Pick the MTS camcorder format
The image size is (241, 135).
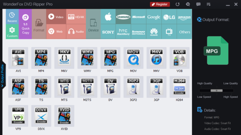point(64,87)
